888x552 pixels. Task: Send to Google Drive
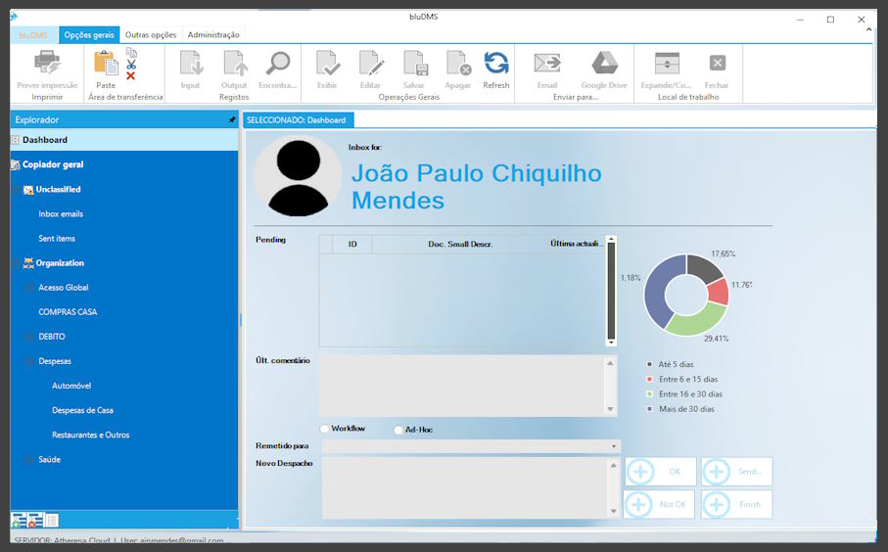[604, 65]
